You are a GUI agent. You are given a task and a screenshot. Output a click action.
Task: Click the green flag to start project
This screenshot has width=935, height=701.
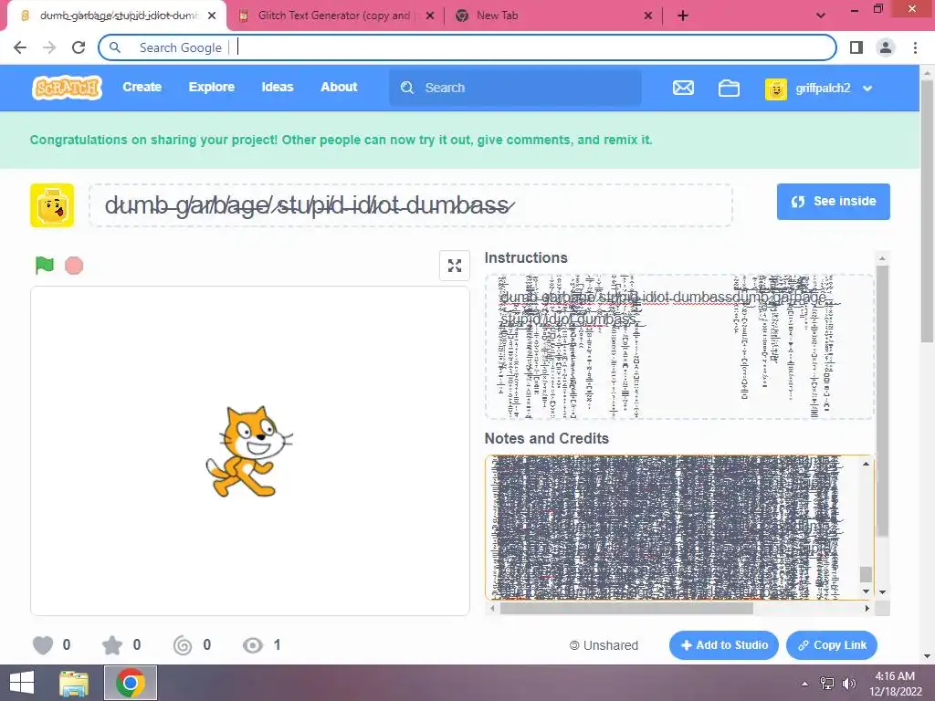44,266
